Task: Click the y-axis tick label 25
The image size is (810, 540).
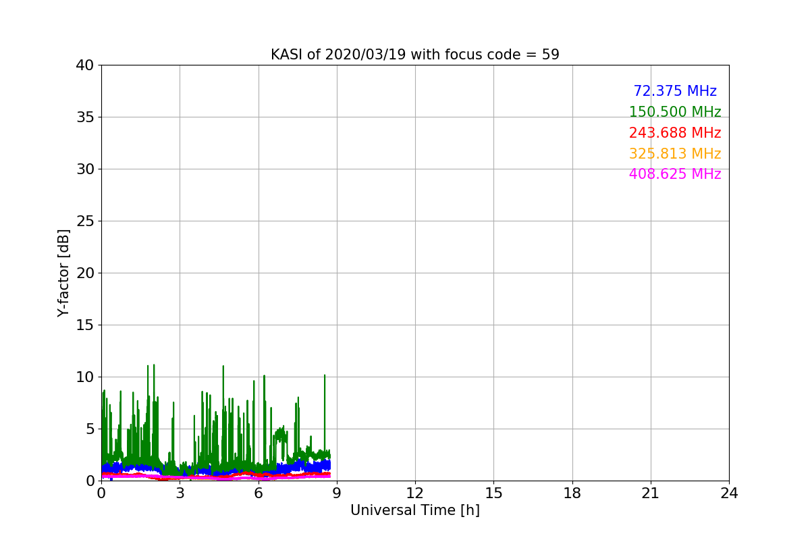Action: point(85,221)
